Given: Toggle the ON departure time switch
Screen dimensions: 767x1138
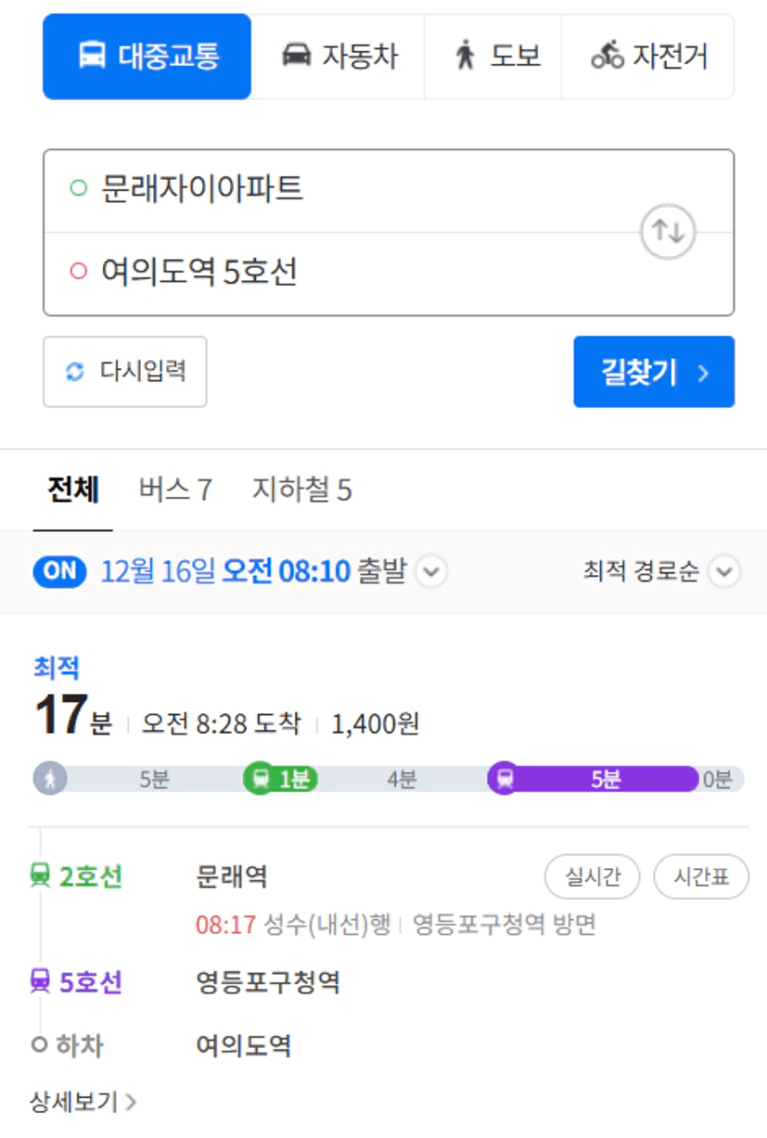Looking at the screenshot, I should 60,571.
